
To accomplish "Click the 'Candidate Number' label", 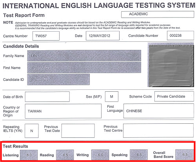I will [143, 36].
